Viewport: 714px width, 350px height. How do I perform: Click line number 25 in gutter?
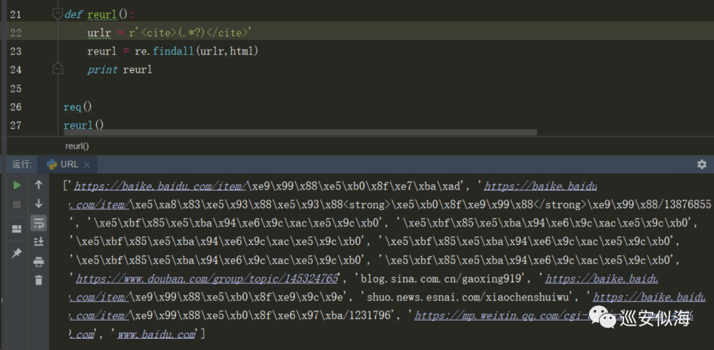tap(15, 88)
